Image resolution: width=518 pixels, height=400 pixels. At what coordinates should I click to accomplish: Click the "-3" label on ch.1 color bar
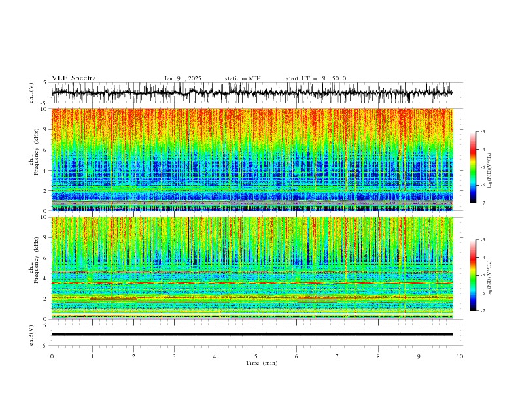[x=483, y=131]
